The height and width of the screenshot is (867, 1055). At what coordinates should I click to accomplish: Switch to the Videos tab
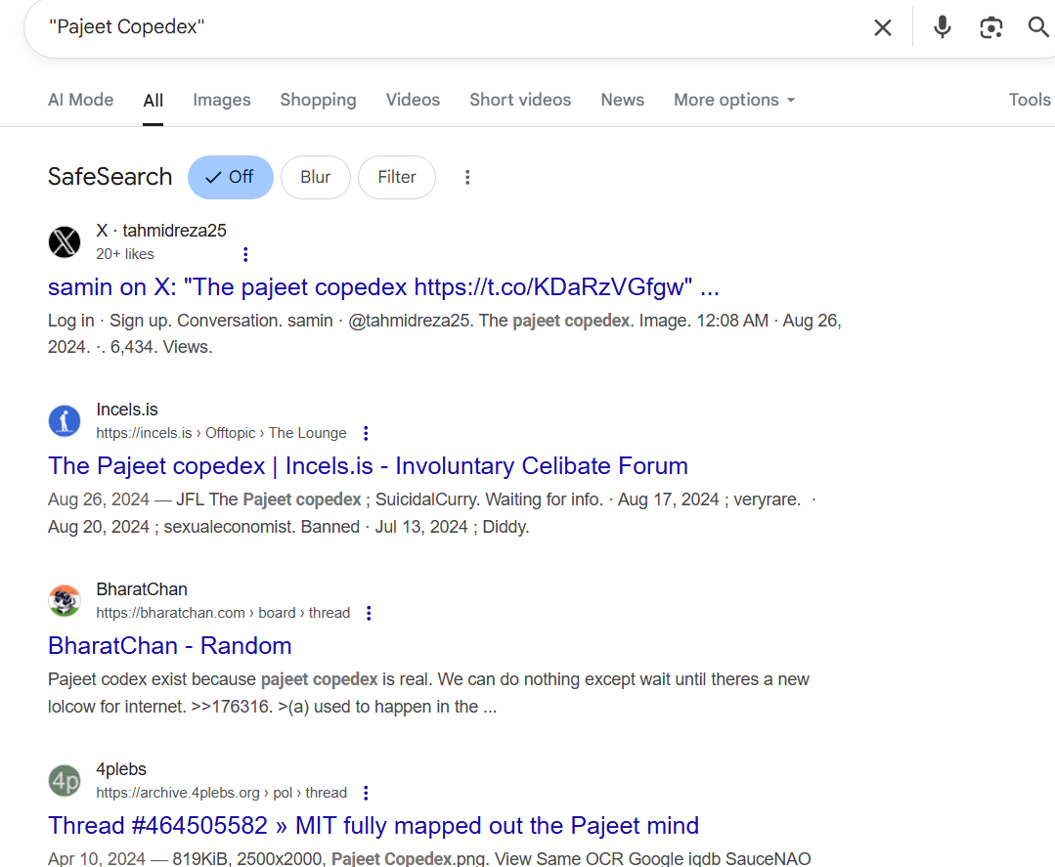413,100
